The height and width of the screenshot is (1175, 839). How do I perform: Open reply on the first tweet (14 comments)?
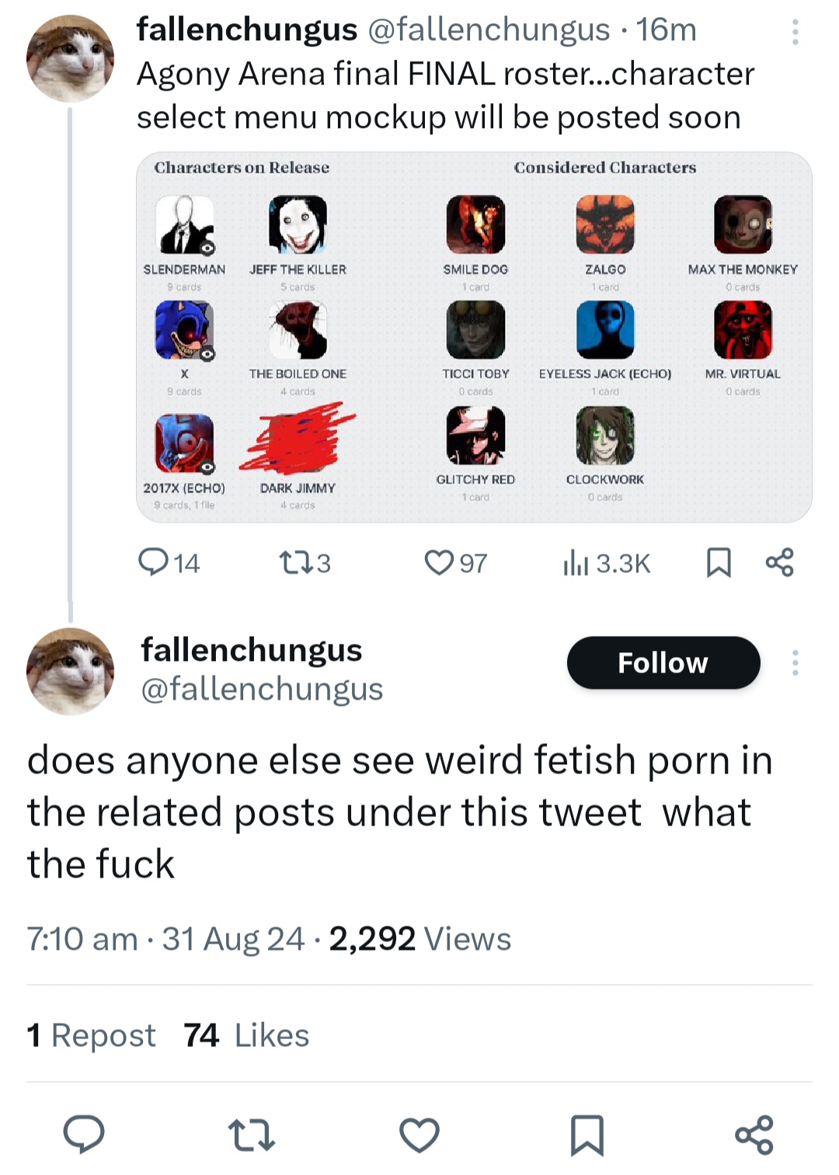[169, 562]
